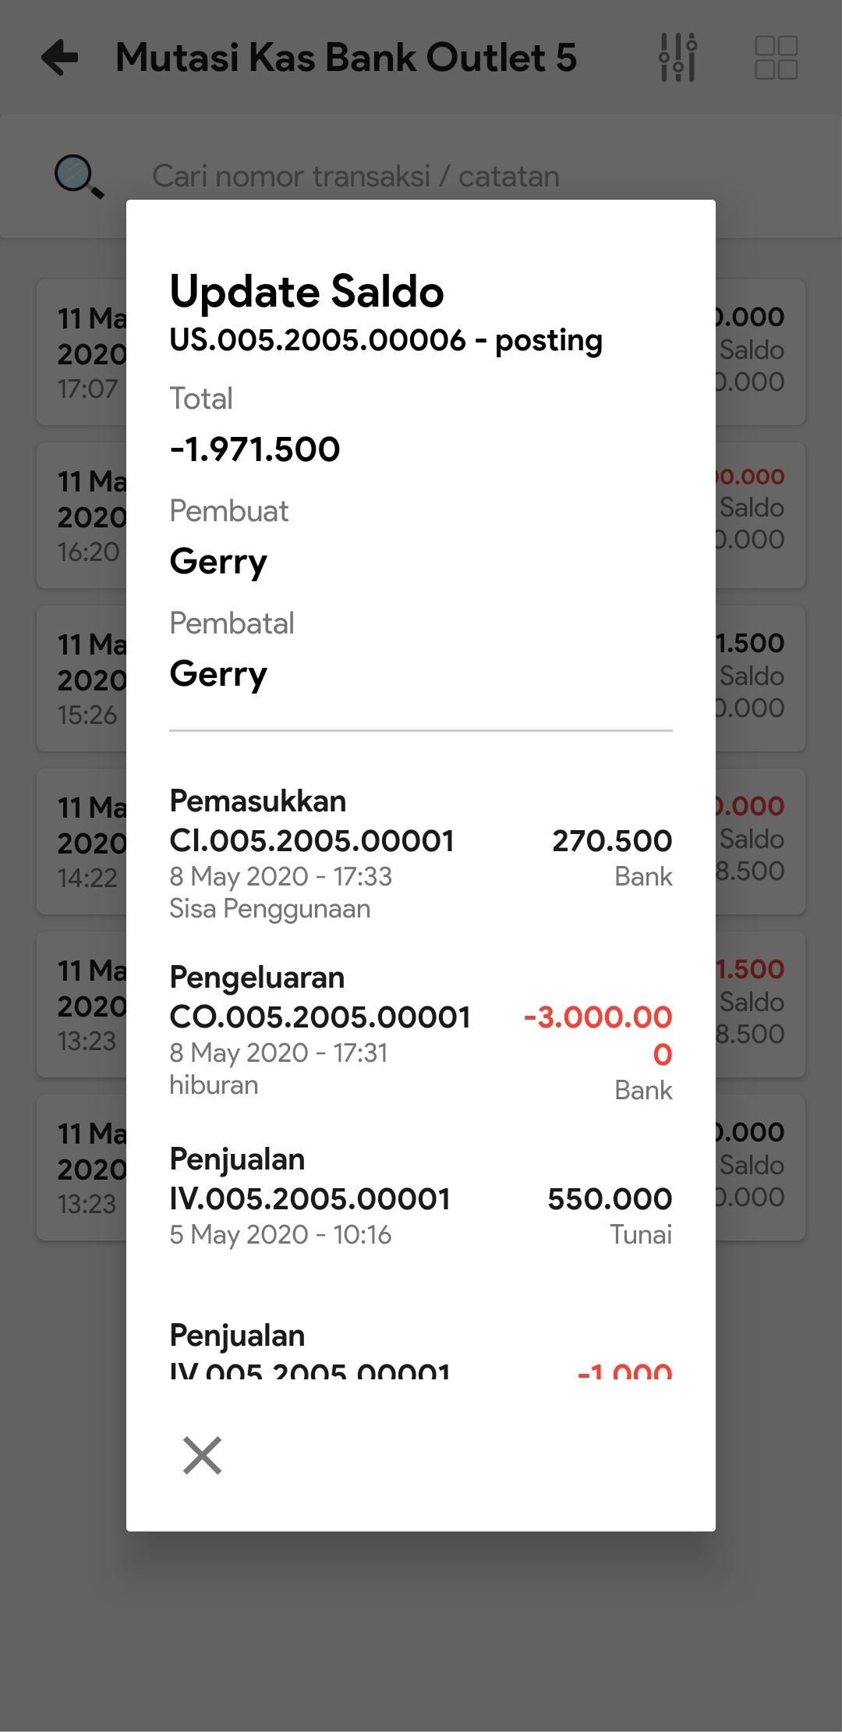Screen dimensions: 842x1732
Task: Open the filter sliders icon
Action: (x=677, y=58)
